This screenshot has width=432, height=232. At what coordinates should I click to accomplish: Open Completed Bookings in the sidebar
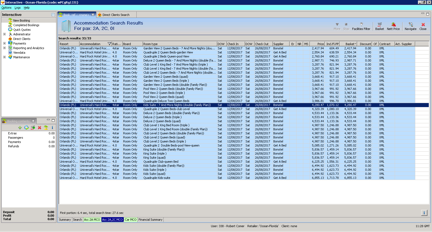tap(26, 25)
